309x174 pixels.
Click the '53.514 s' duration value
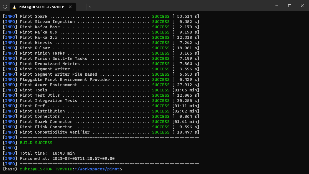187,16
